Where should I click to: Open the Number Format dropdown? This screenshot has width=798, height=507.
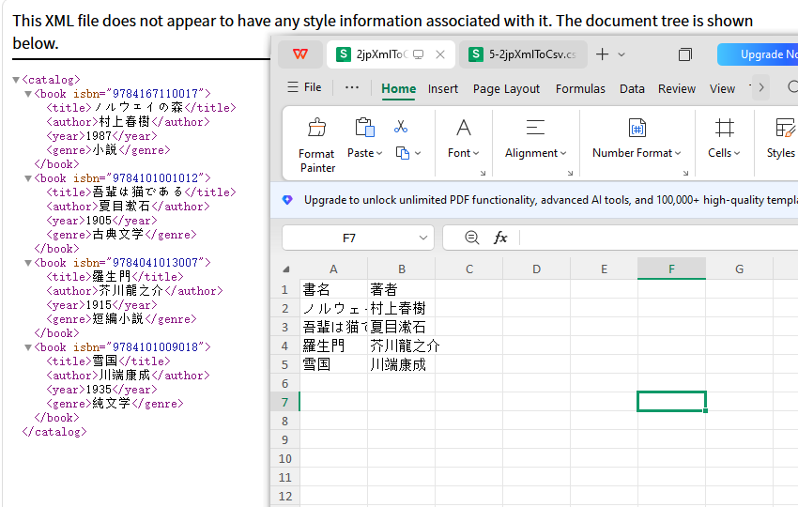637,138
